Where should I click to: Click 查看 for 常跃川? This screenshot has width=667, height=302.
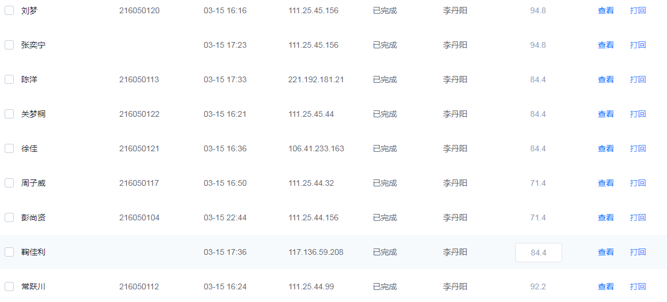coord(605,286)
